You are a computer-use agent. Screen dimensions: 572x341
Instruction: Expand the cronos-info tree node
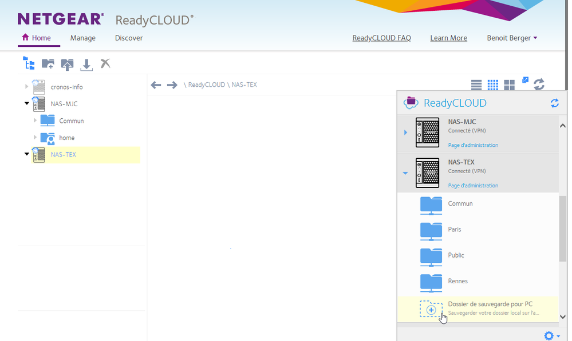coord(26,87)
